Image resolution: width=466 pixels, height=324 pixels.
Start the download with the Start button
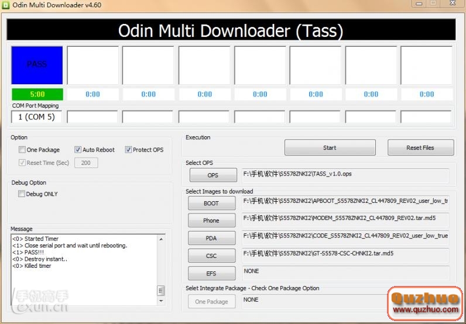pos(330,147)
